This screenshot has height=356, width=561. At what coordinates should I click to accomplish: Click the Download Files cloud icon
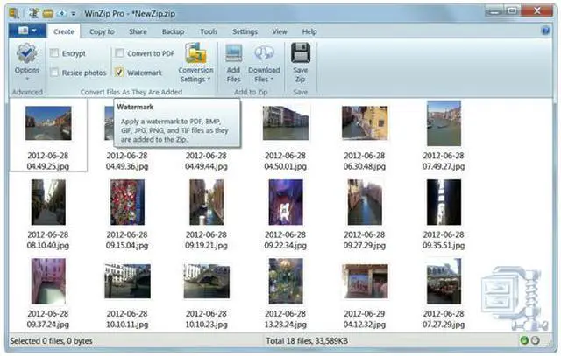(x=264, y=53)
